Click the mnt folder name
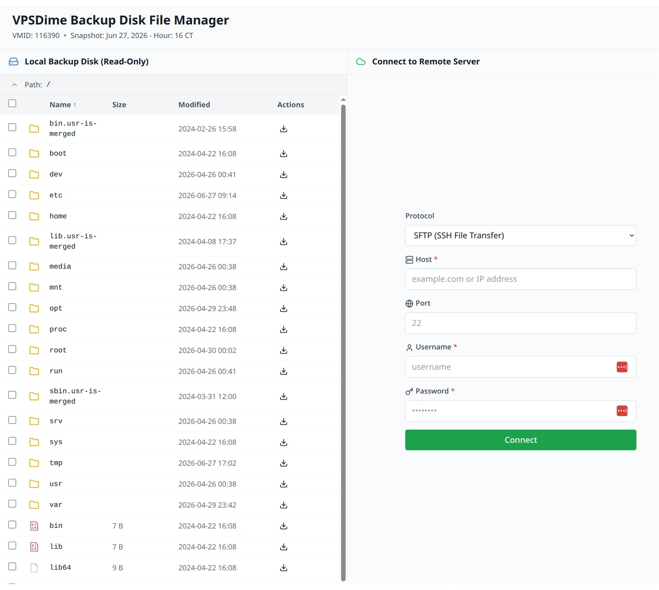This screenshot has height=590, width=659. (x=56, y=288)
